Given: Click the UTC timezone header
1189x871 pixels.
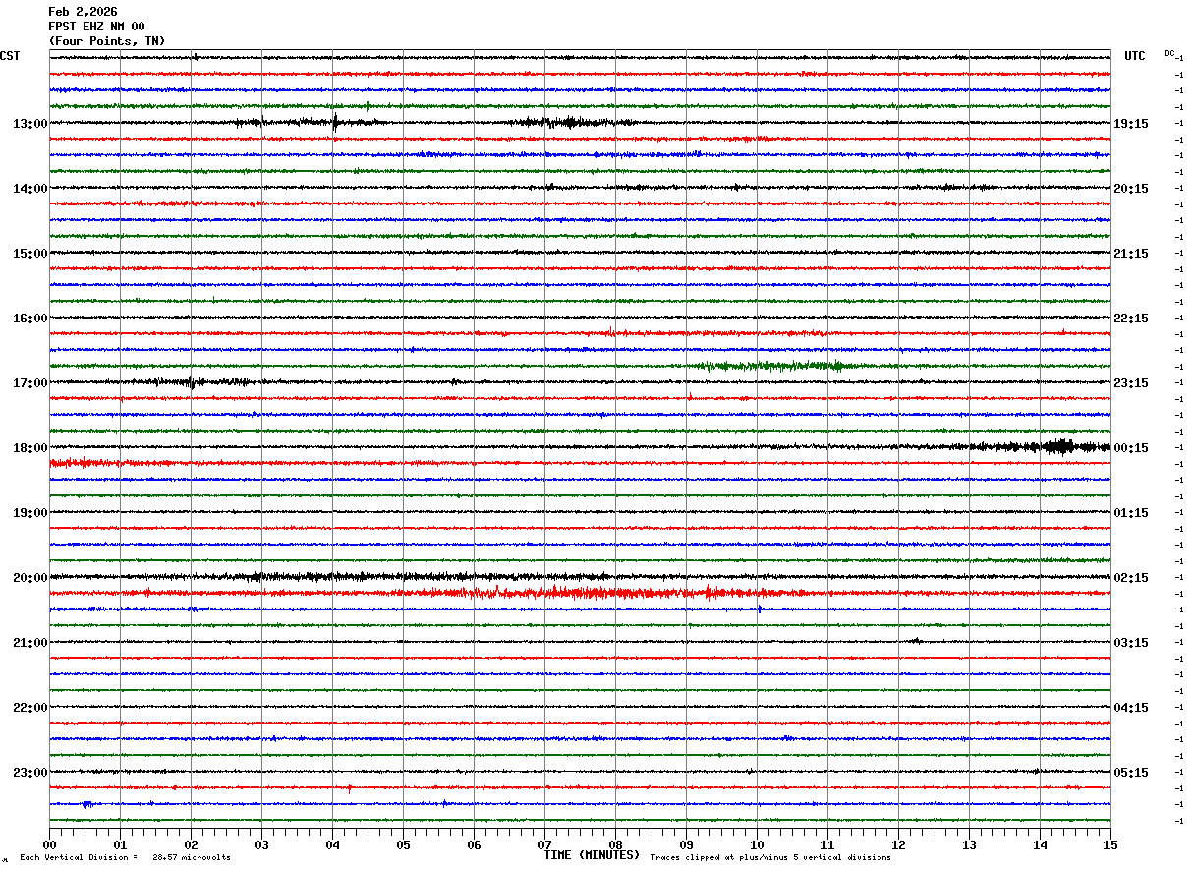Looking at the screenshot, I should (x=1135, y=56).
